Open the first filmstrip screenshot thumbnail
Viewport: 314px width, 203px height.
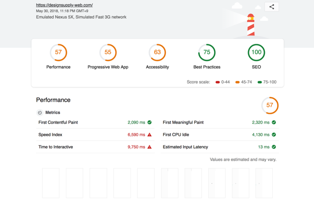pyautogui.click(x=51, y=183)
